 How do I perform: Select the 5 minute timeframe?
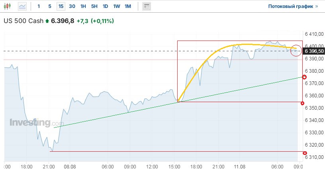(49, 6)
